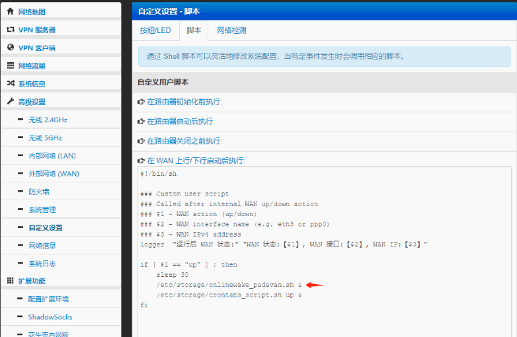517x337 pixels.
Task: Click the crontabs_script.sh up line
Action: [229, 295]
